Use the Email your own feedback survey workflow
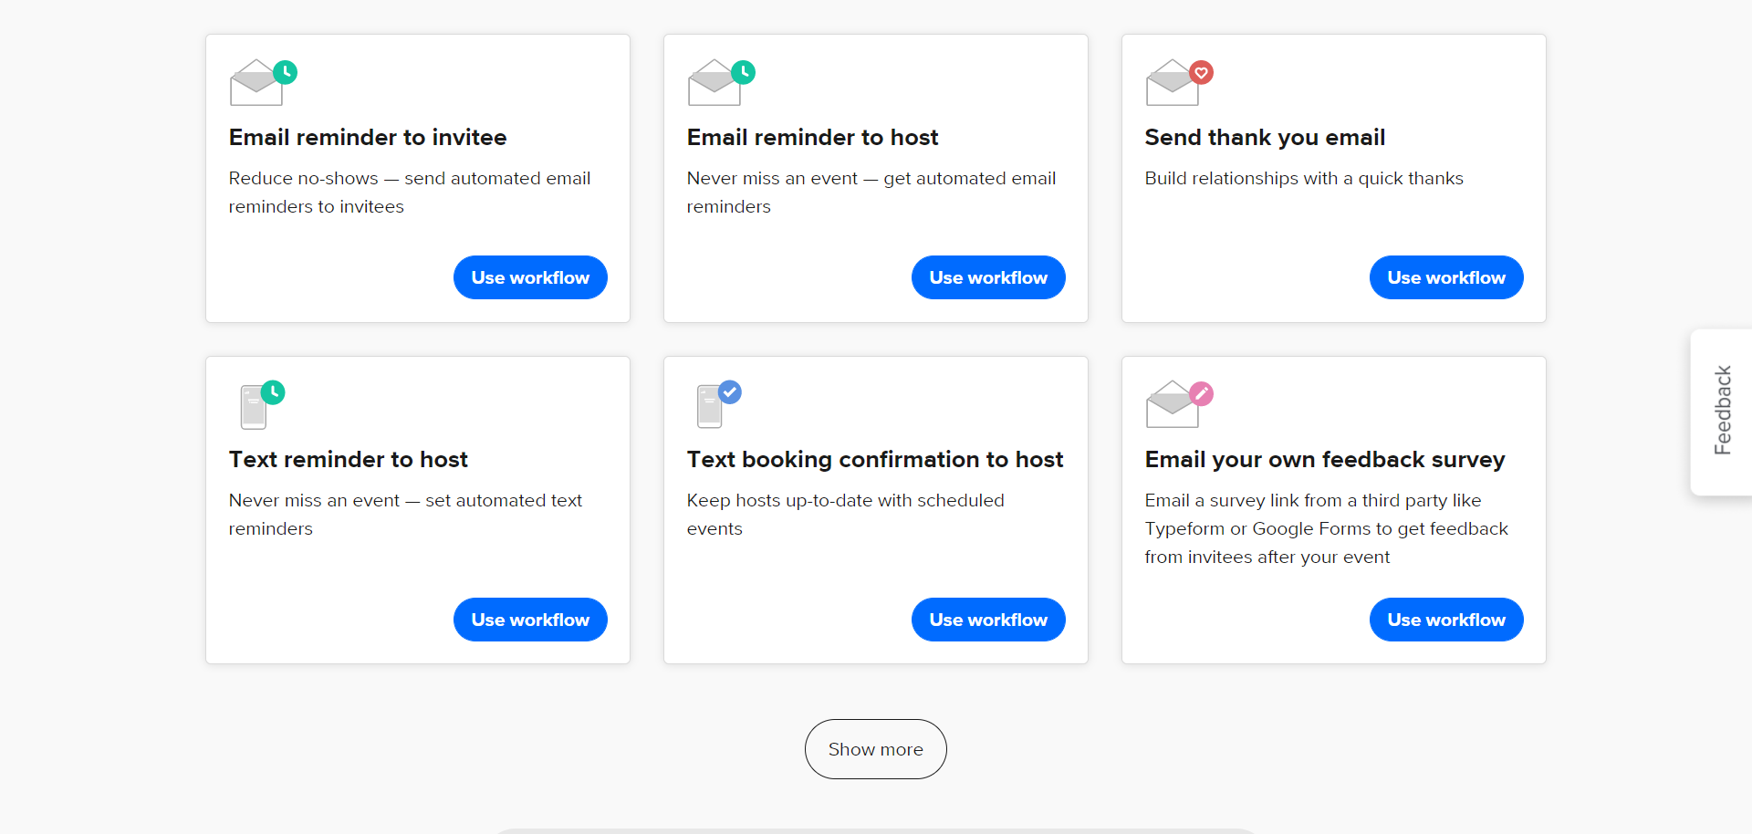The height and width of the screenshot is (834, 1752). coord(1446,620)
